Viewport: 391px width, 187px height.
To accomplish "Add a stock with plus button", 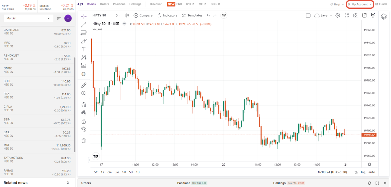I will click(x=68, y=18).
